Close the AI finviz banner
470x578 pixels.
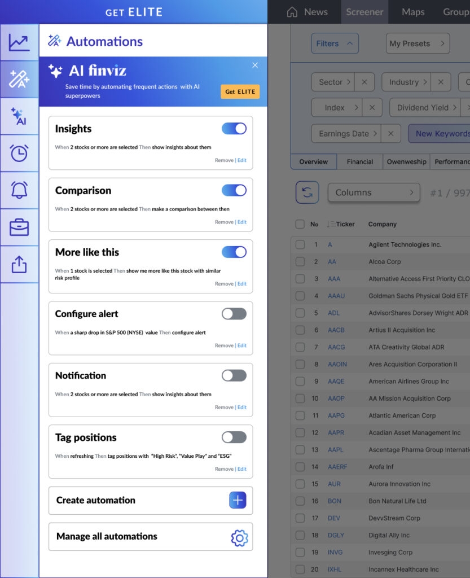point(255,65)
